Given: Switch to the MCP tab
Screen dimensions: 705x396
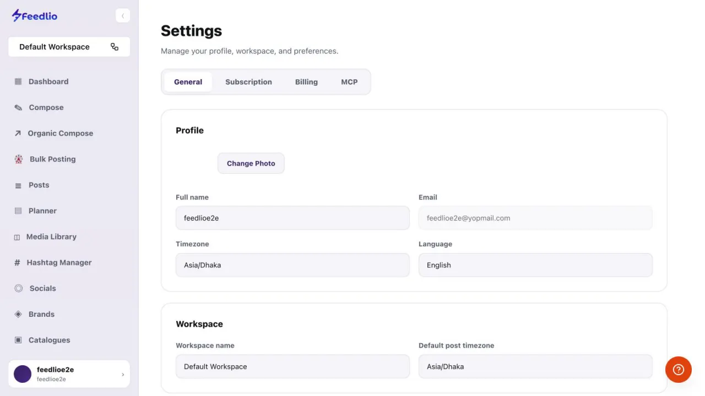Looking at the screenshot, I should pos(349,82).
